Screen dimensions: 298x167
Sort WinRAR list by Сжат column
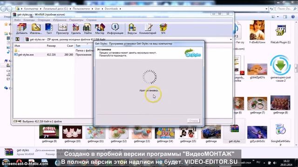[70, 46]
